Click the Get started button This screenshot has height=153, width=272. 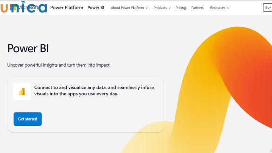[28, 119]
